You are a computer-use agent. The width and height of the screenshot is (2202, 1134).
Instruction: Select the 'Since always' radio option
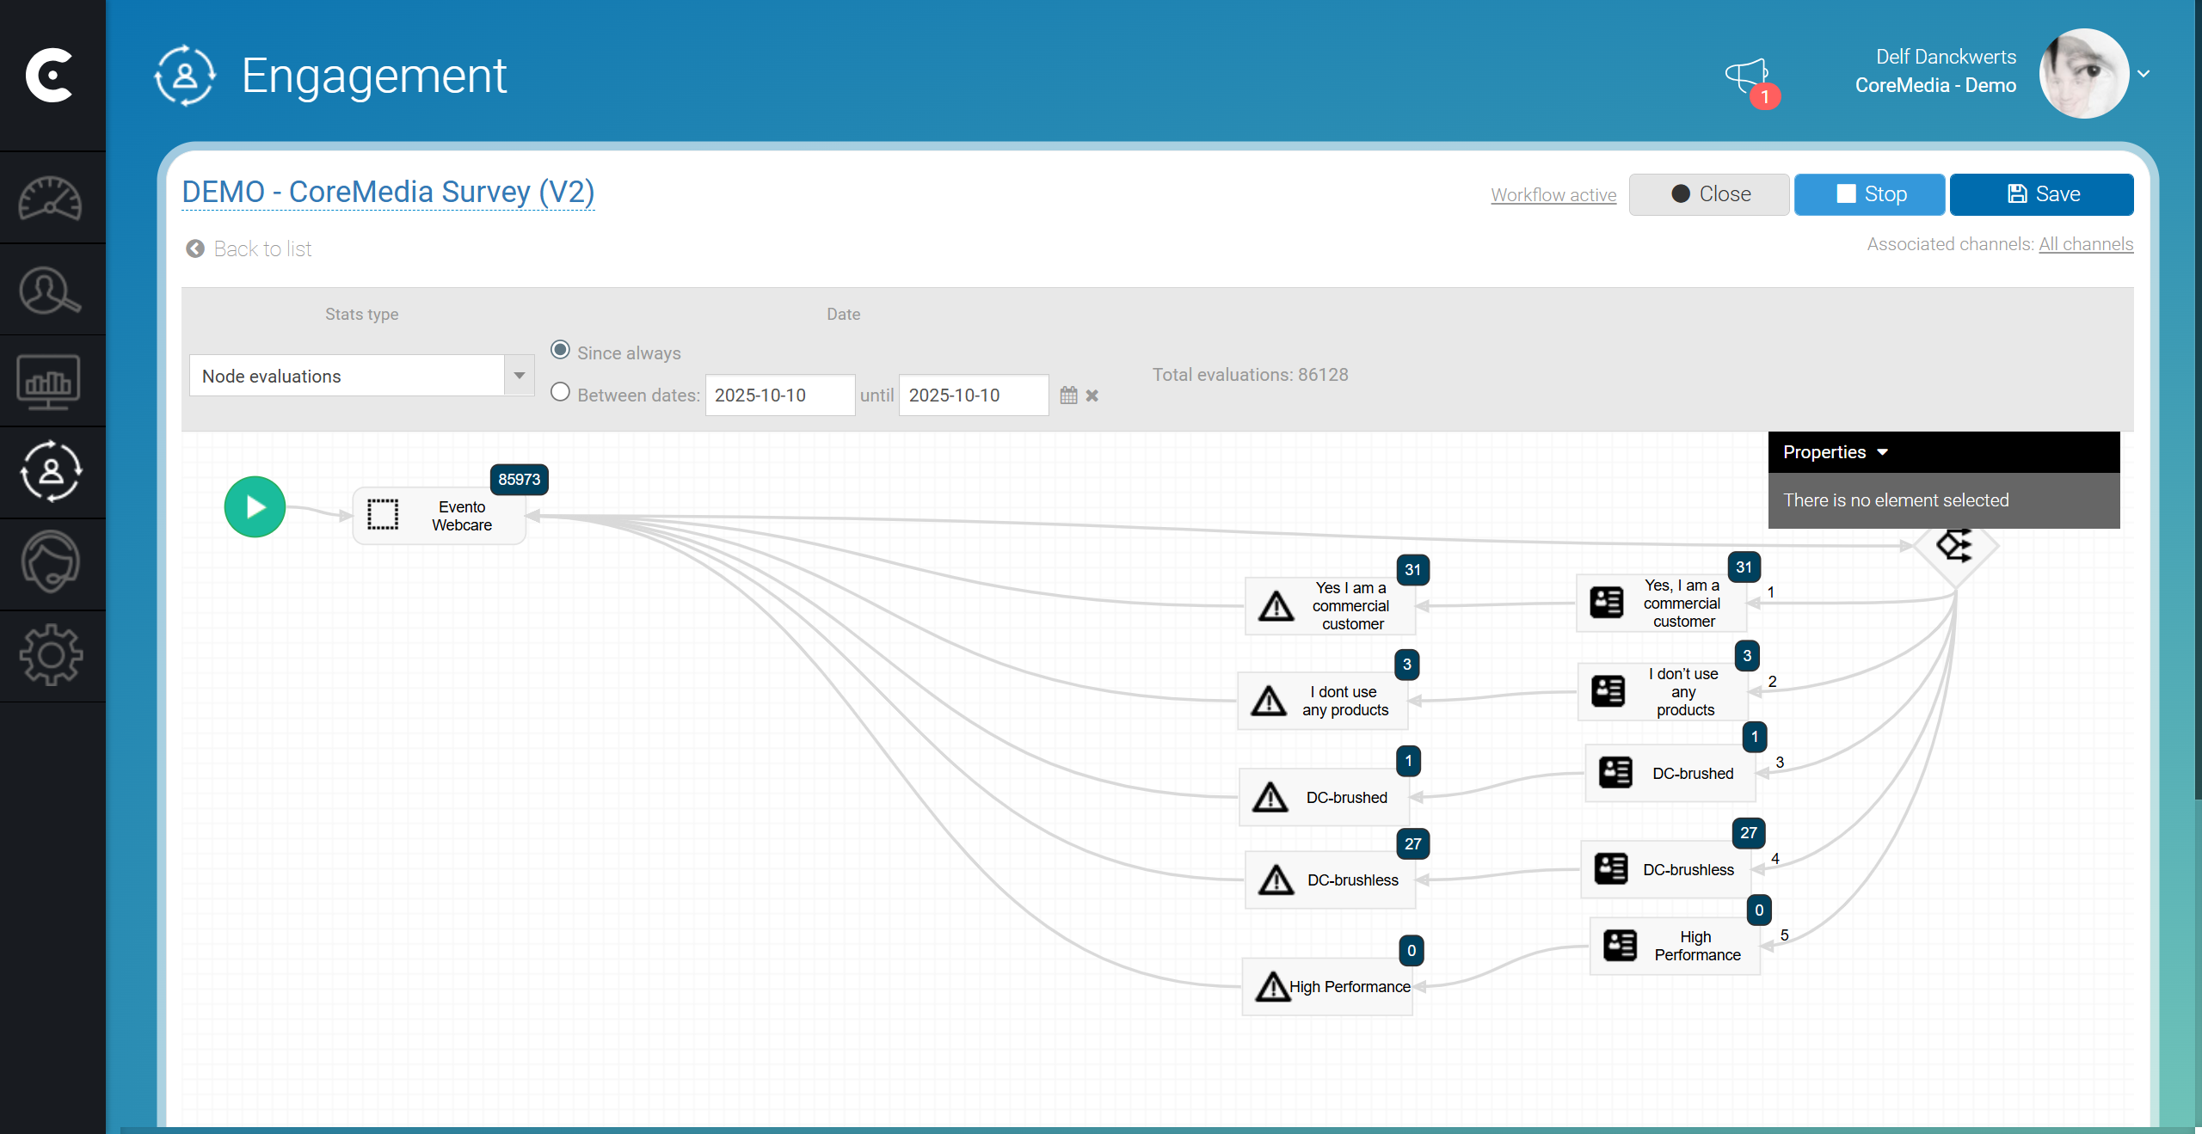560,349
